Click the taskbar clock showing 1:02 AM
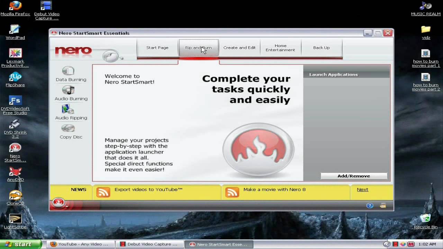This screenshot has width=443, height=249. tap(427, 244)
